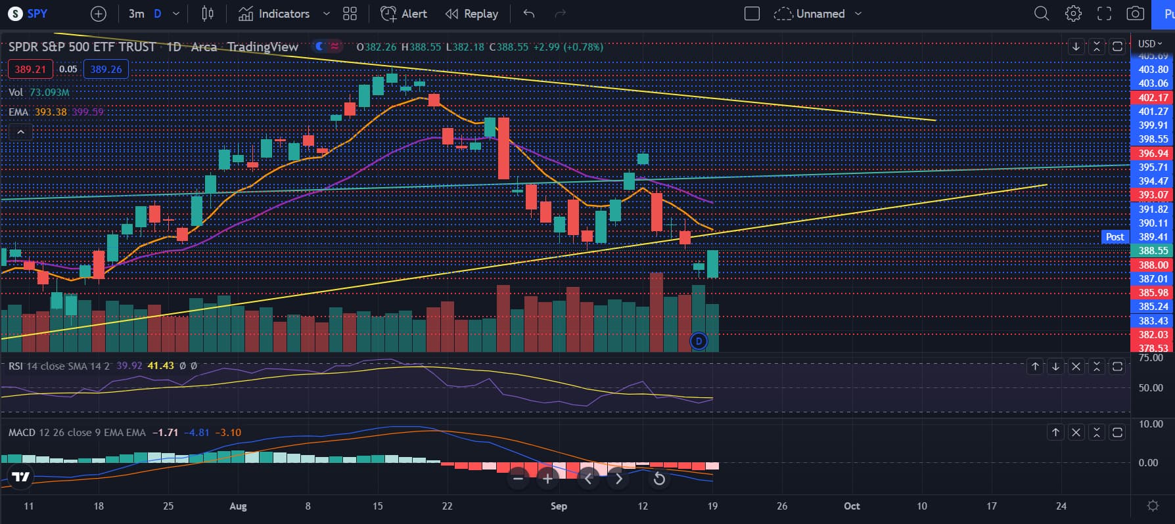Click the Aug label on time axis
This screenshot has width=1175, height=524.
tap(238, 506)
